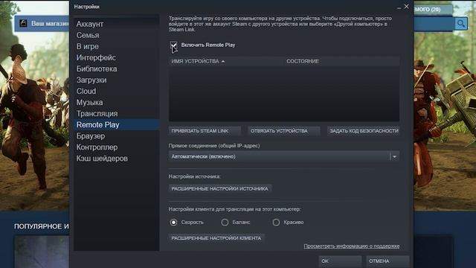Screen dimensions: 476x268
Task: Click the Ваш магазин profile icon
Action: pyautogui.click(x=23, y=23)
